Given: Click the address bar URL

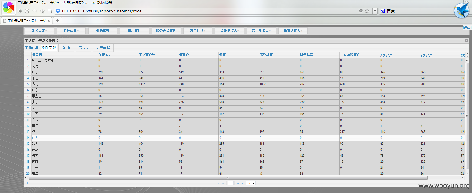Looking at the screenshot, I should coord(101,11).
